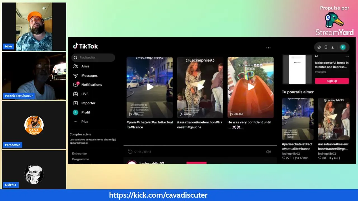Play the #assatraore video with 4206 views
This screenshot has width=358, height=201.
[200, 87]
